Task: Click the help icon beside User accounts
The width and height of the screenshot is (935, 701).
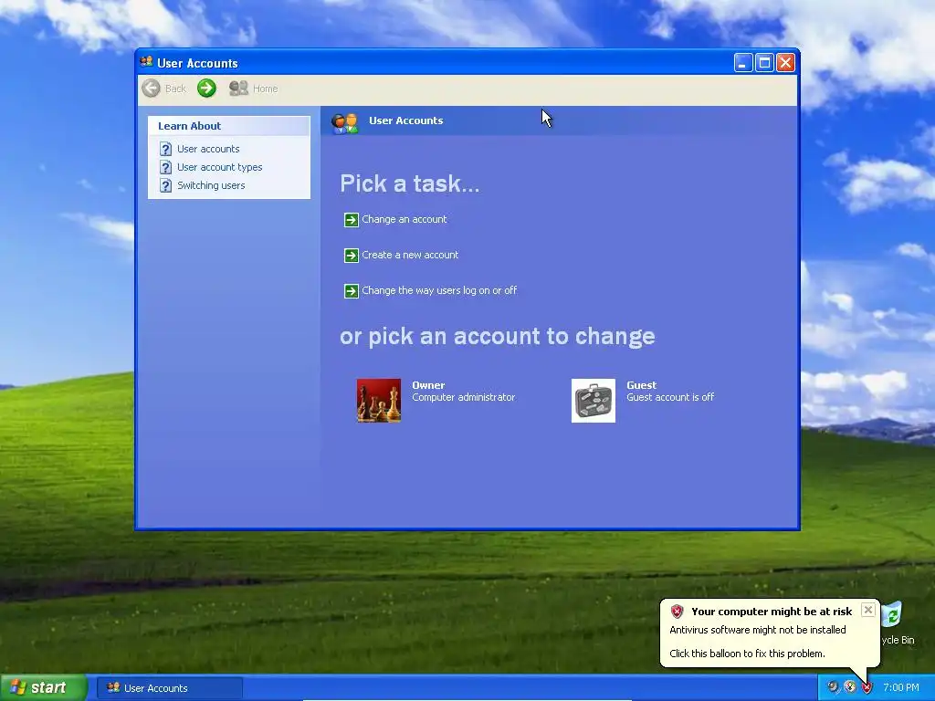Action: (166, 149)
